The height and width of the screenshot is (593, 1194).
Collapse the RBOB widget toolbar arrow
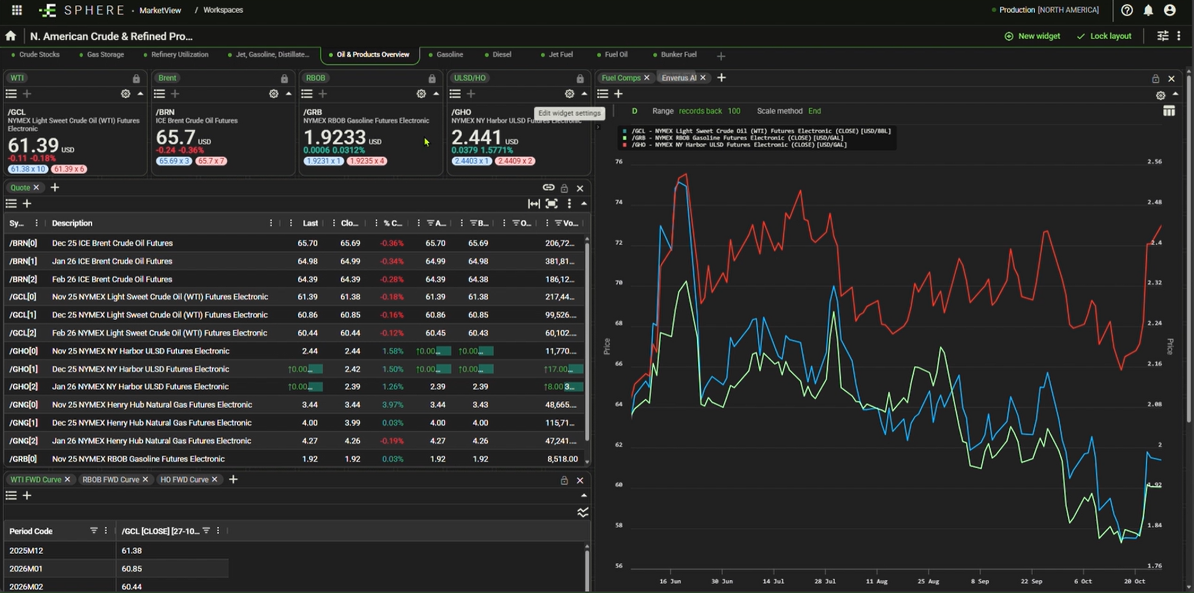click(x=436, y=94)
